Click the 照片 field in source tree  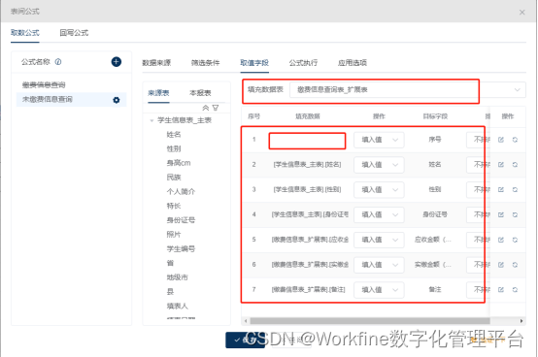pos(174,235)
